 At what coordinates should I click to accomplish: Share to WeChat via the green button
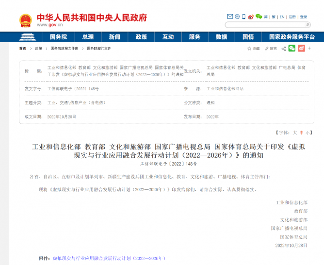292,49
